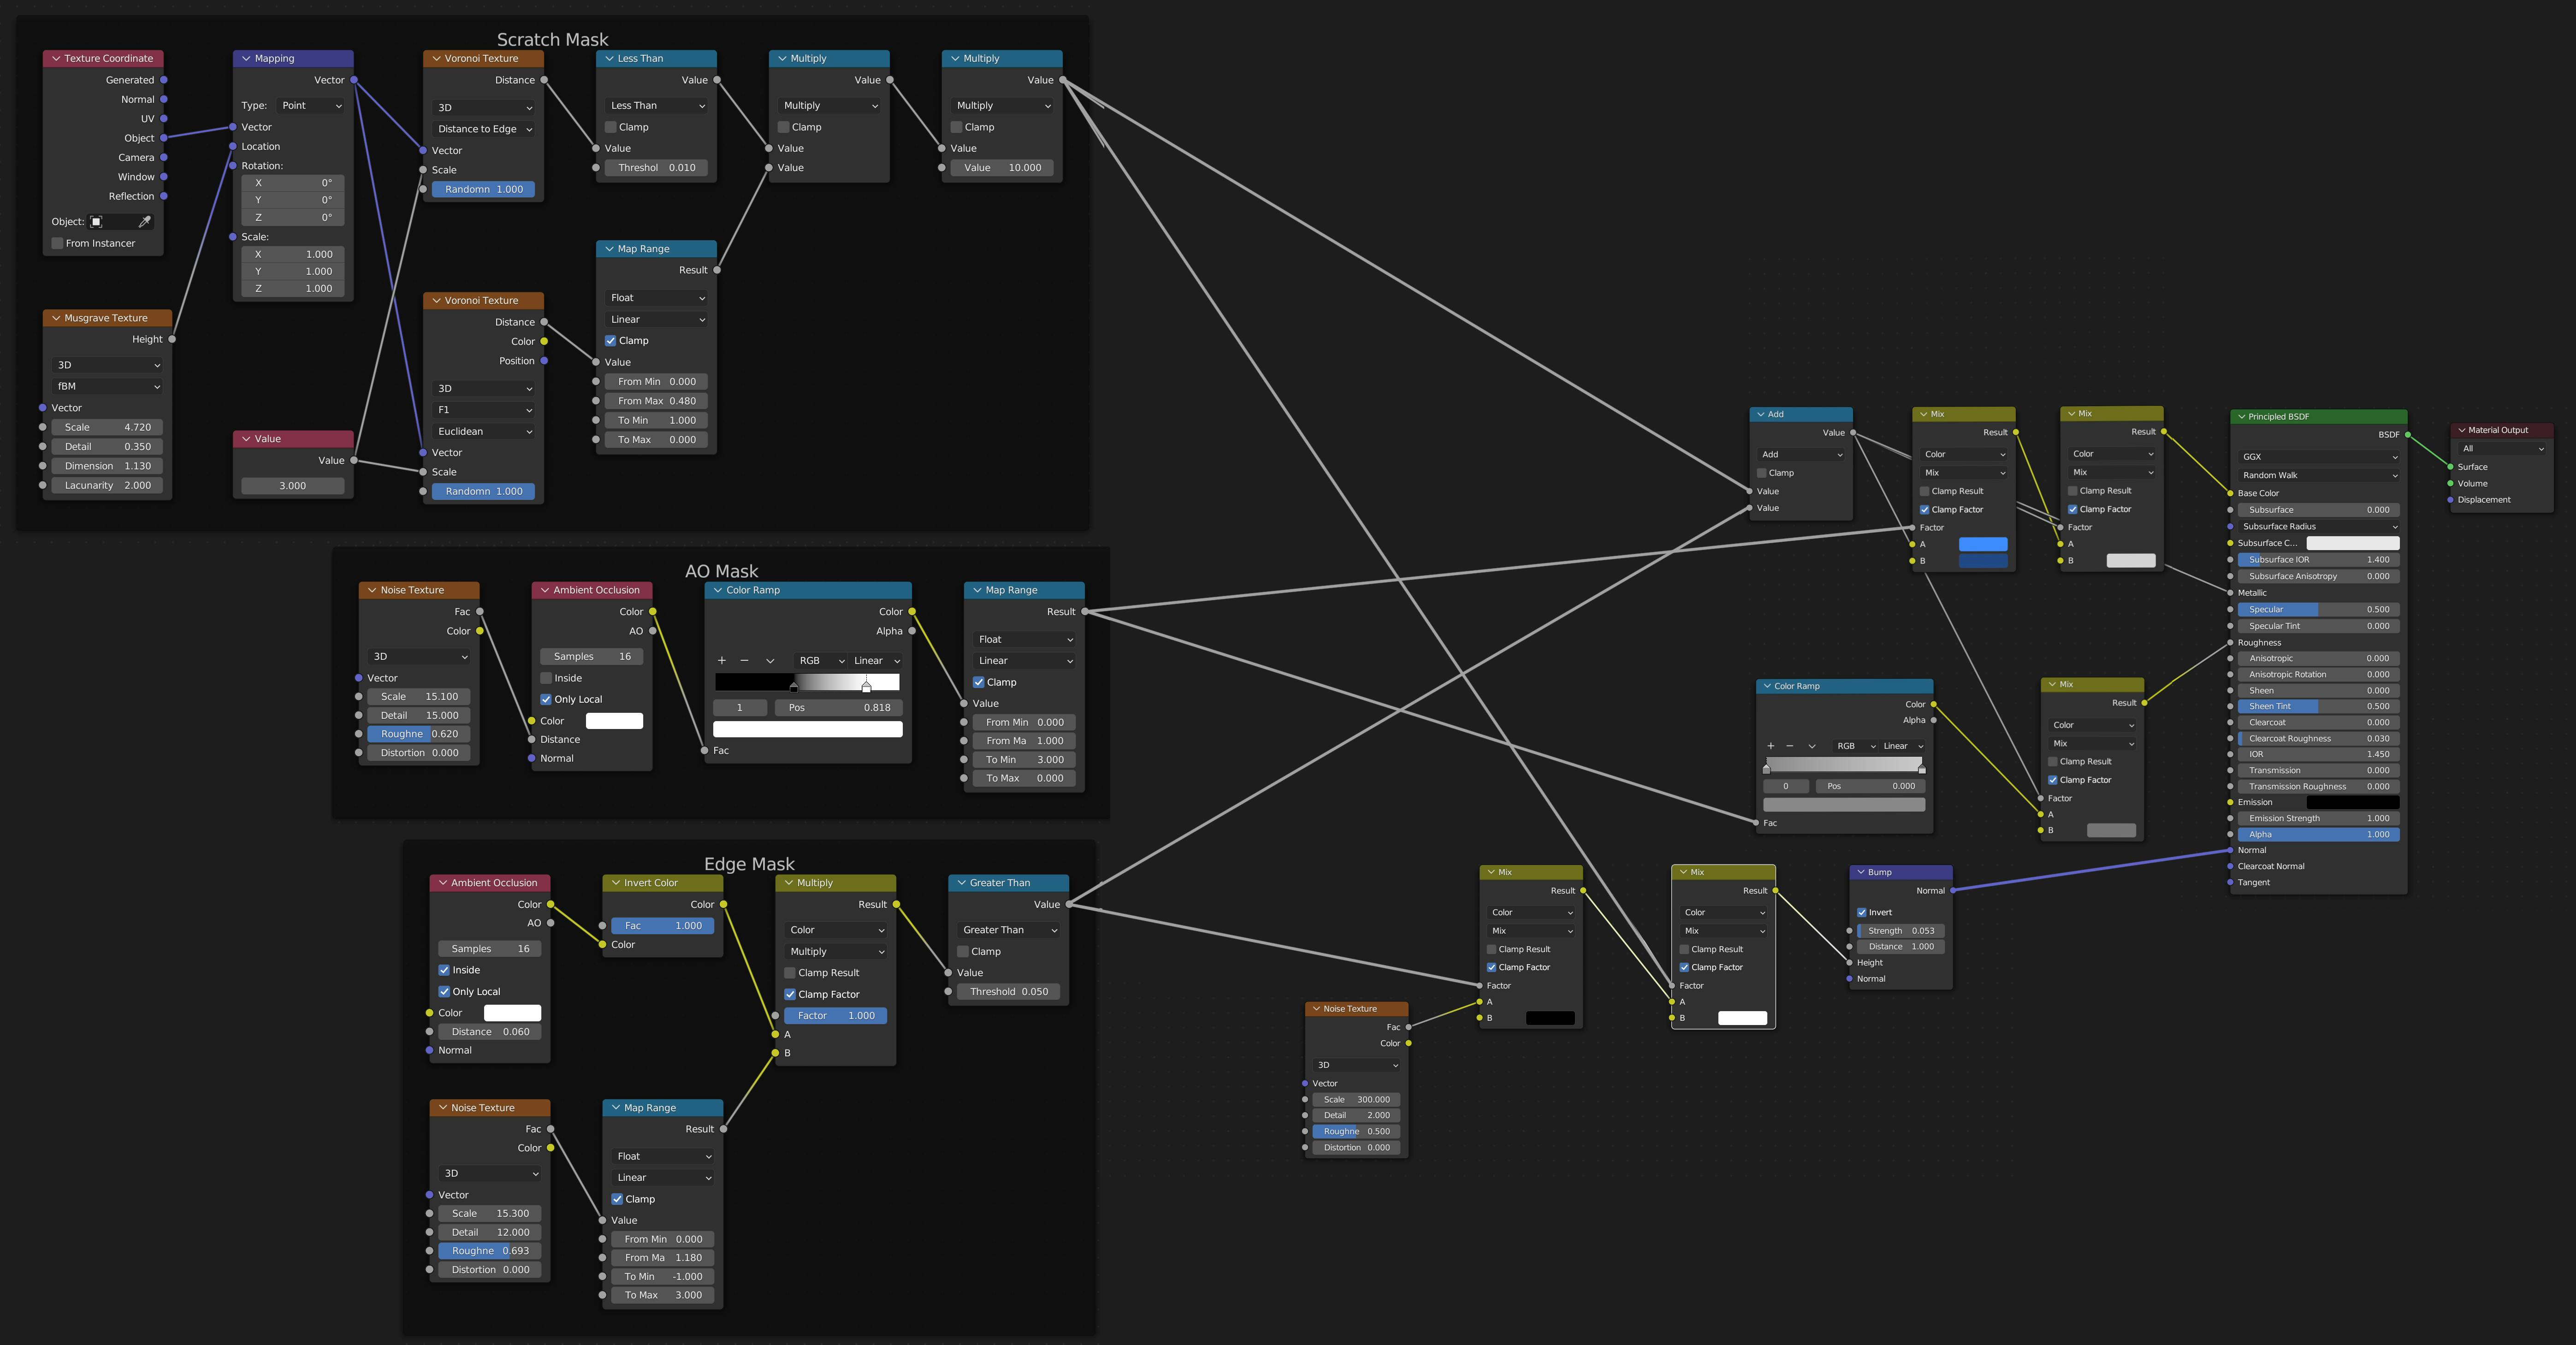The height and width of the screenshot is (1345, 2576).
Task: Select the white stop marker in AO Color Ramp
Action: (x=866, y=687)
